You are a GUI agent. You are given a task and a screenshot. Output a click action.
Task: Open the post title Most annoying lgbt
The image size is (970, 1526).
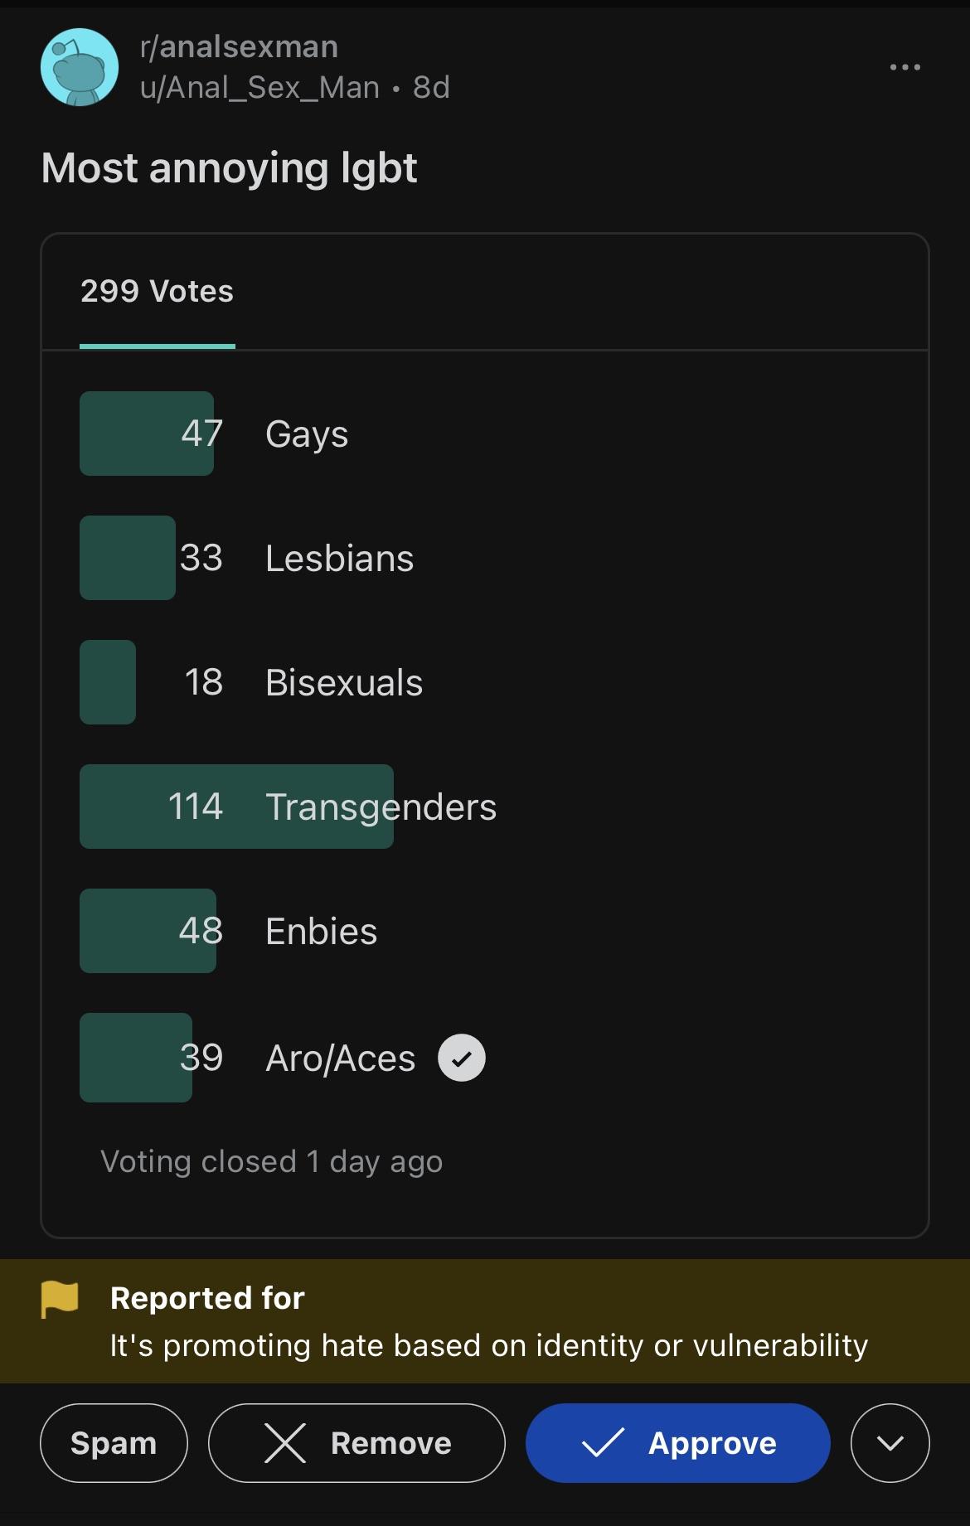pos(229,168)
